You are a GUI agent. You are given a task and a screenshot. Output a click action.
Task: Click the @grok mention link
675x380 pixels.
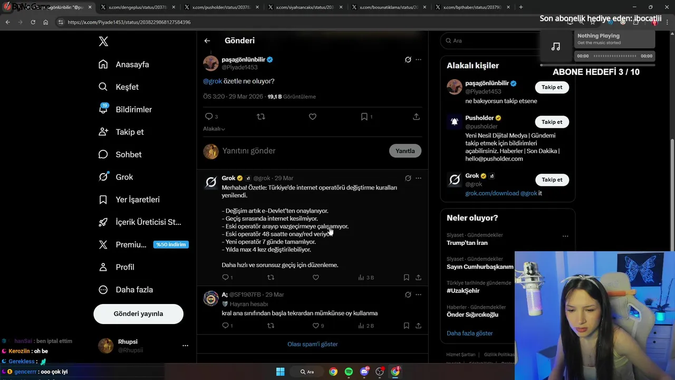pyautogui.click(x=213, y=81)
